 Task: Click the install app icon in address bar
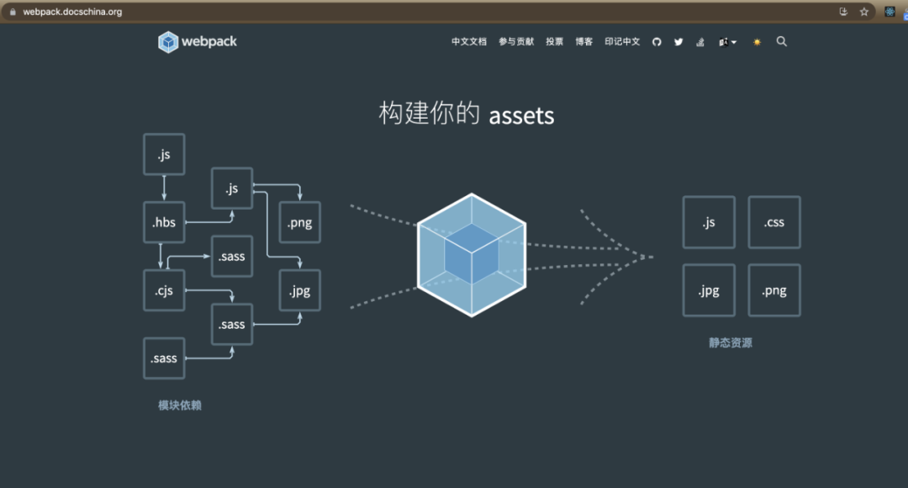coord(843,12)
